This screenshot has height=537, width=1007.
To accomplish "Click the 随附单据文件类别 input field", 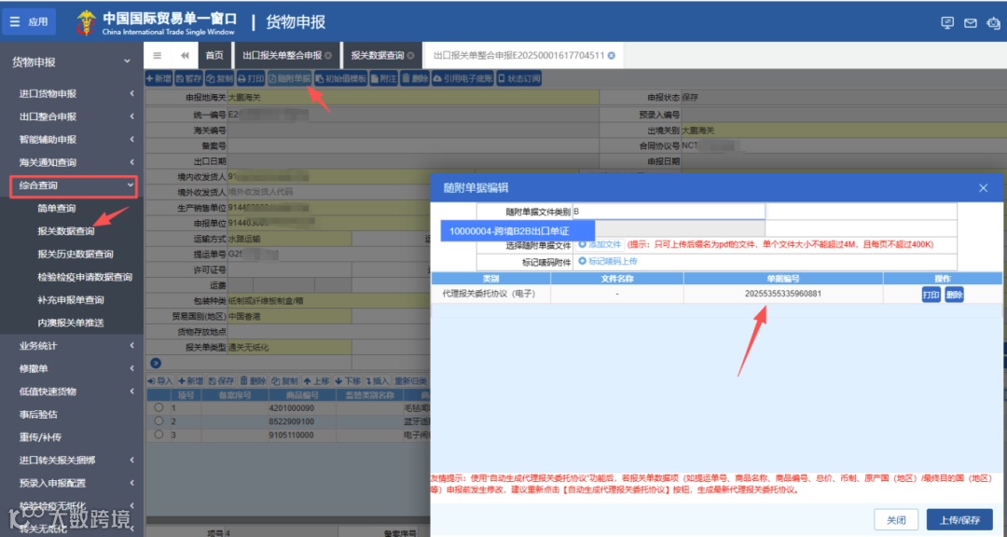I will click(669, 212).
